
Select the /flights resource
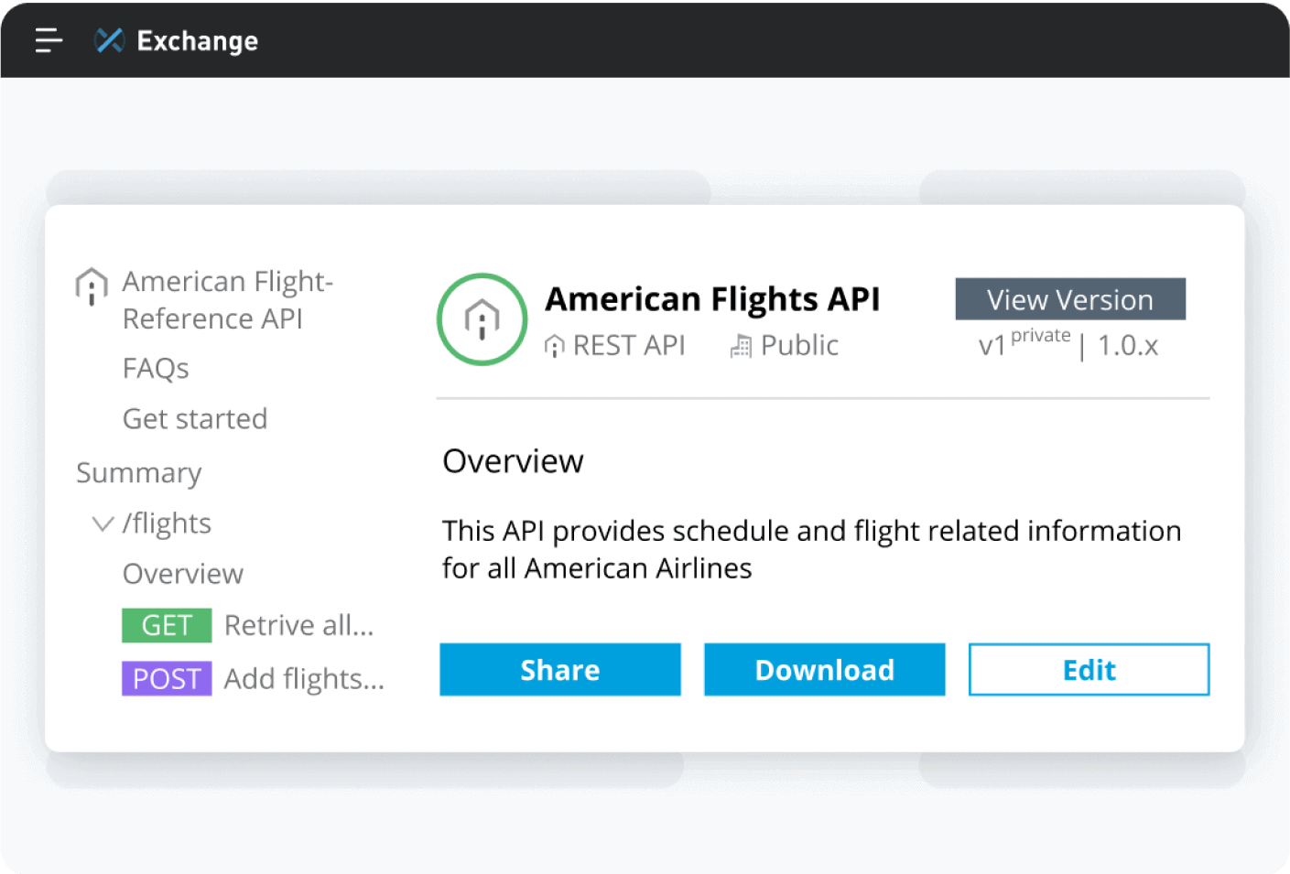[167, 523]
